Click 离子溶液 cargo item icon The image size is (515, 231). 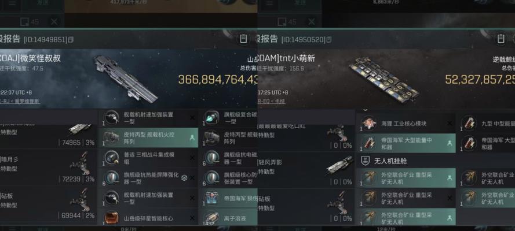point(211,218)
